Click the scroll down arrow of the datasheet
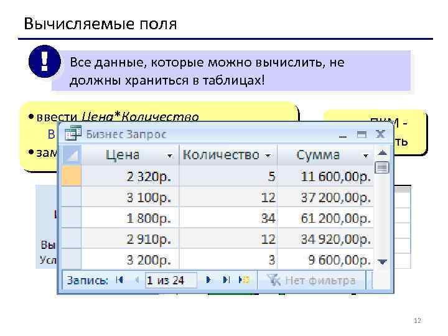448x336 pixels. 382,261
